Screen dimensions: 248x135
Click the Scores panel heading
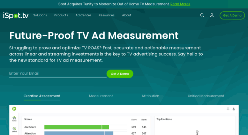[x=28, y=119]
